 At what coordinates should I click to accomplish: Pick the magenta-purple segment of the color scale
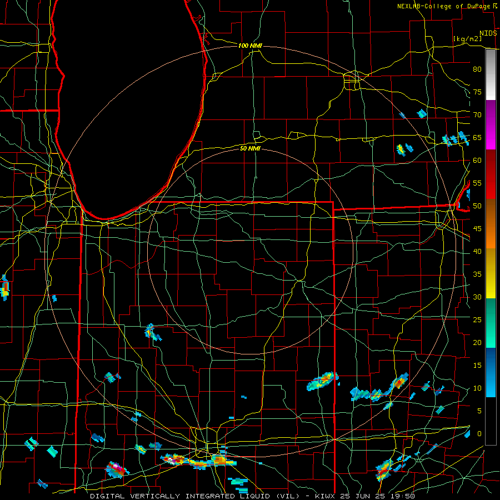click(491, 124)
